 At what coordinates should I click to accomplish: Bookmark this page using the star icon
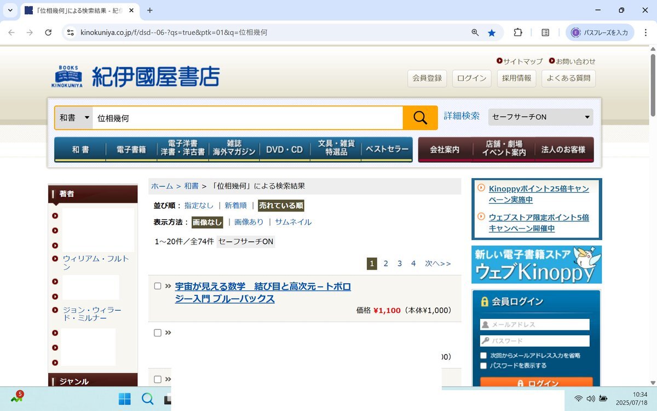click(x=492, y=33)
